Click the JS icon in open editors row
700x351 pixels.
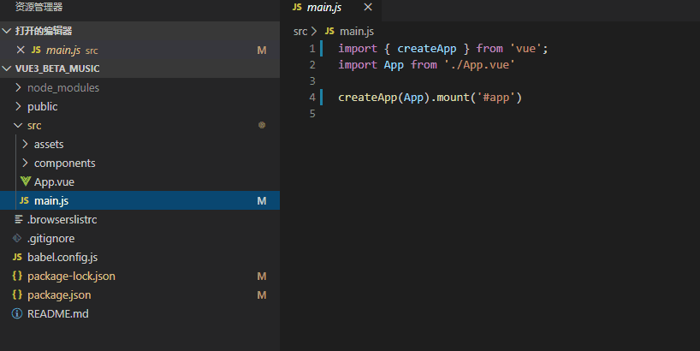pos(36,50)
